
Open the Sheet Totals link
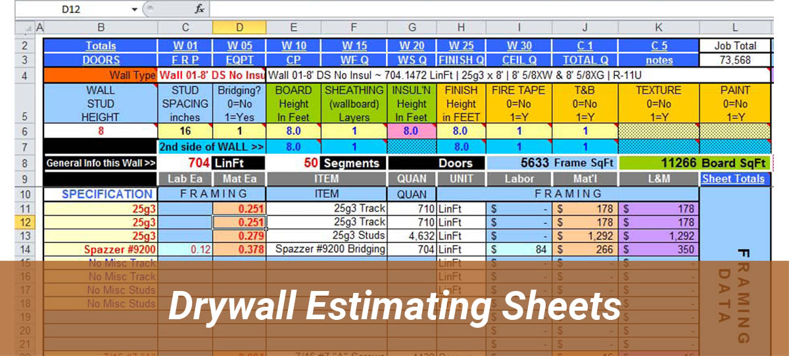(733, 179)
